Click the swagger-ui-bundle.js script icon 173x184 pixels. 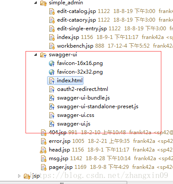click(52, 98)
